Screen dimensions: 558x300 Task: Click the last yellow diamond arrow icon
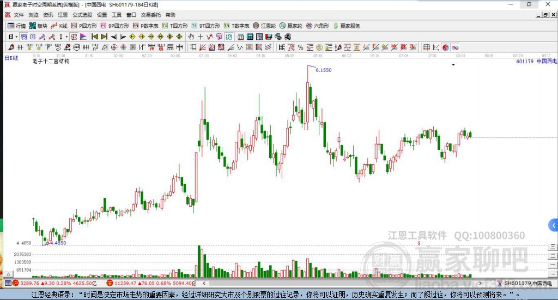(179, 37)
